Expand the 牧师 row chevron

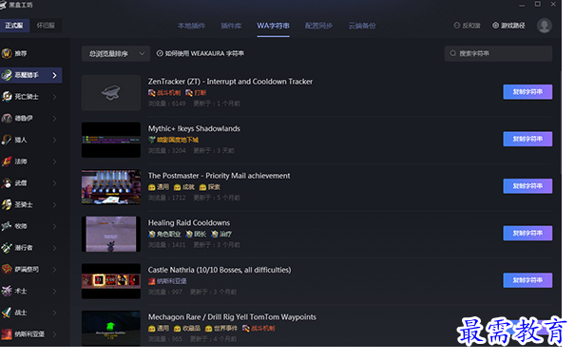pyautogui.click(x=54, y=226)
